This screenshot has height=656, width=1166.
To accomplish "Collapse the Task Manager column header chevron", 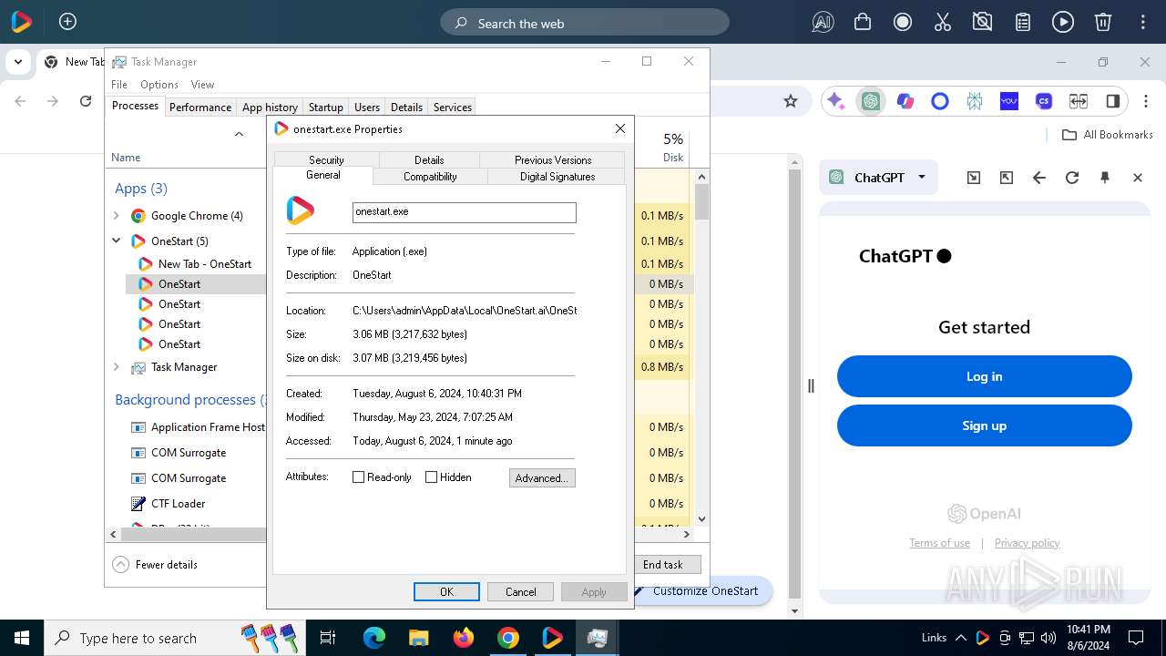I will coord(239,134).
